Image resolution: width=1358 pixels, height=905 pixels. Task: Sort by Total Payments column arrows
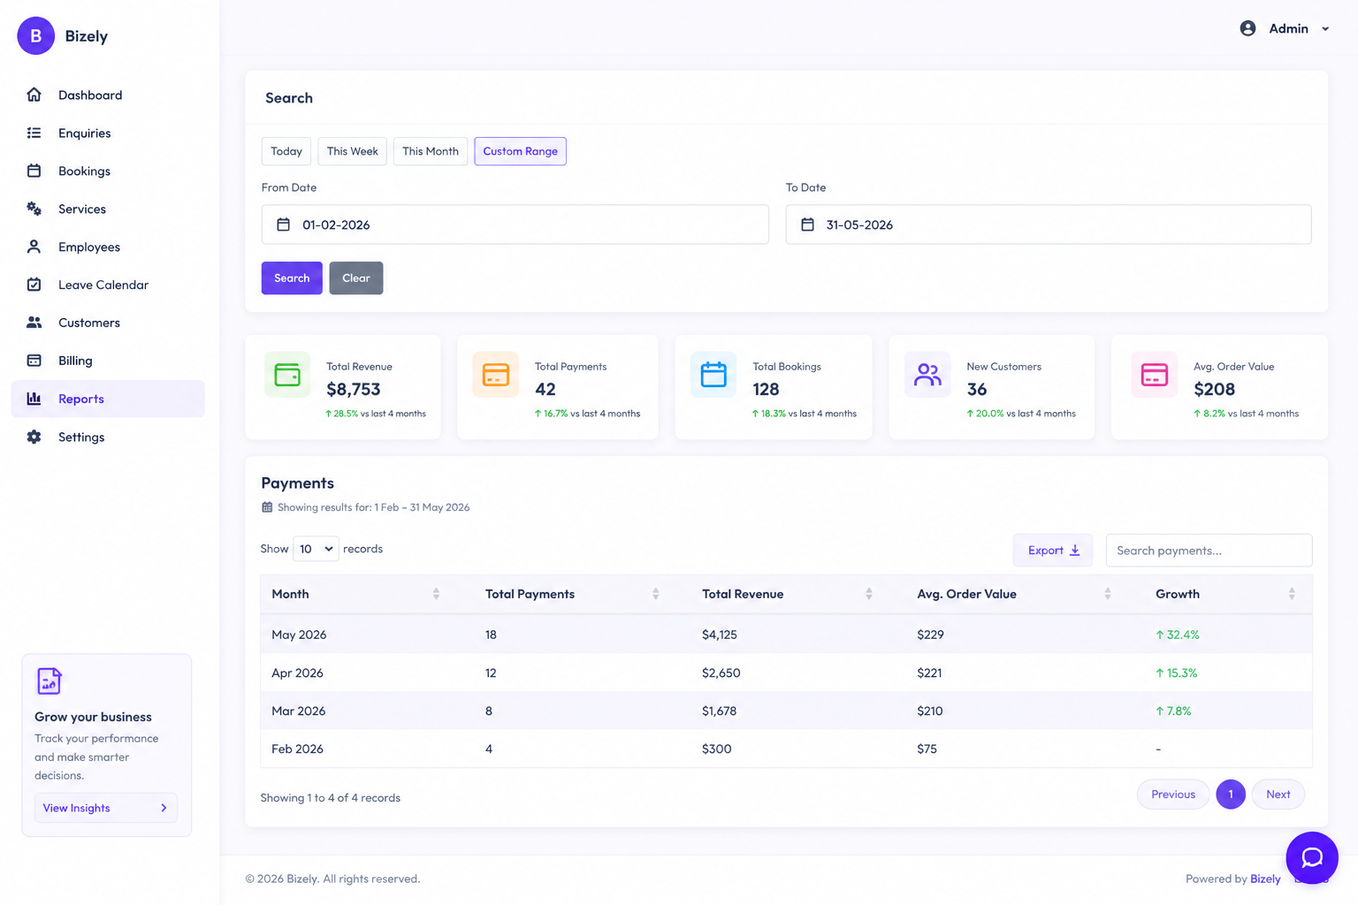pos(655,594)
